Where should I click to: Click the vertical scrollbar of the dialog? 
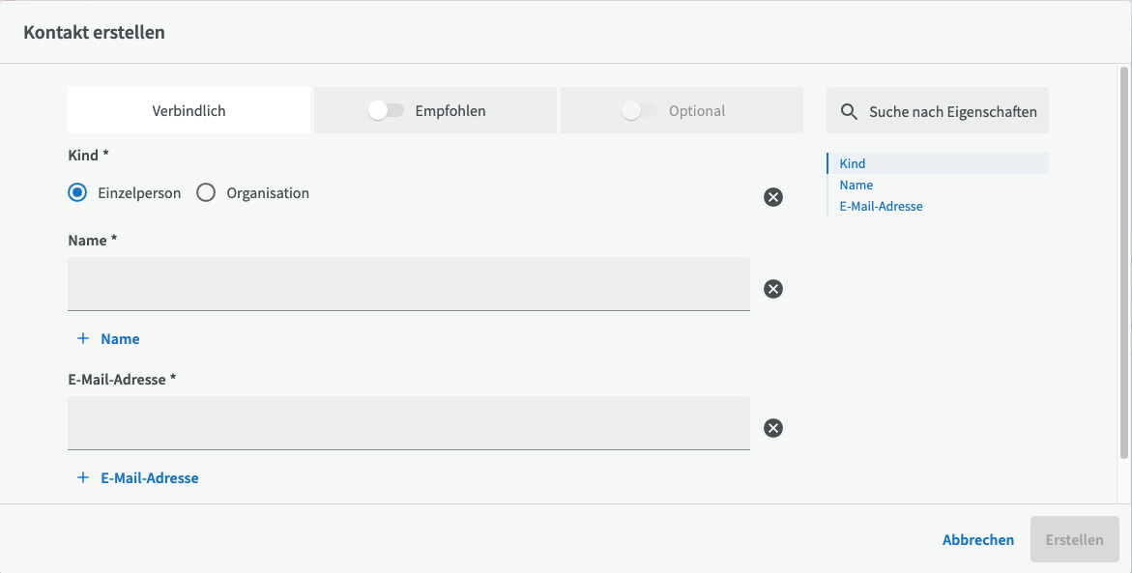pos(1123,261)
